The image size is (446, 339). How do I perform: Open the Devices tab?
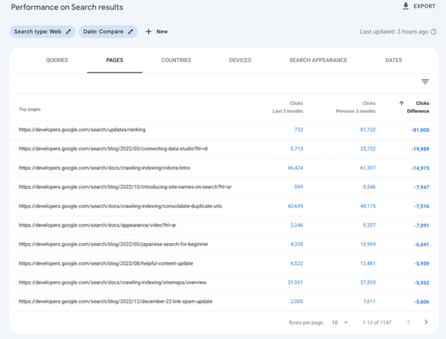click(240, 60)
